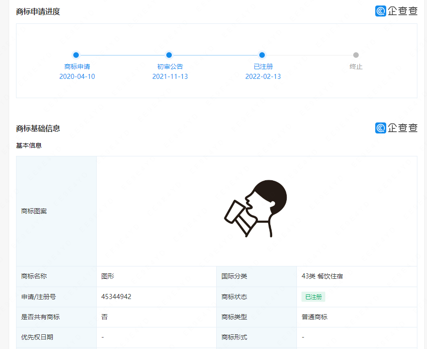Click the 商标申请 timeline dot
427x349 pixels.
(x=76, y=55)
